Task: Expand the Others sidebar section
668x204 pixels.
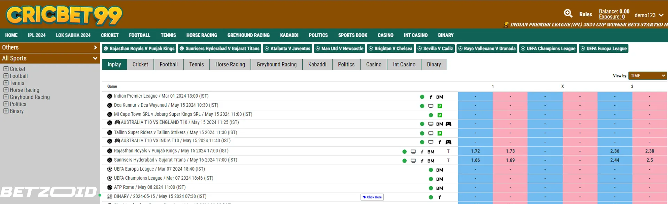Action: 95,47
